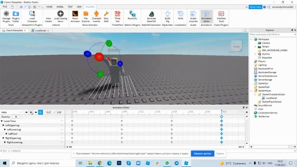Click current time field 0:27
Image resolution: width=297 pixels, height=167 pixels.
coord(49,112)
